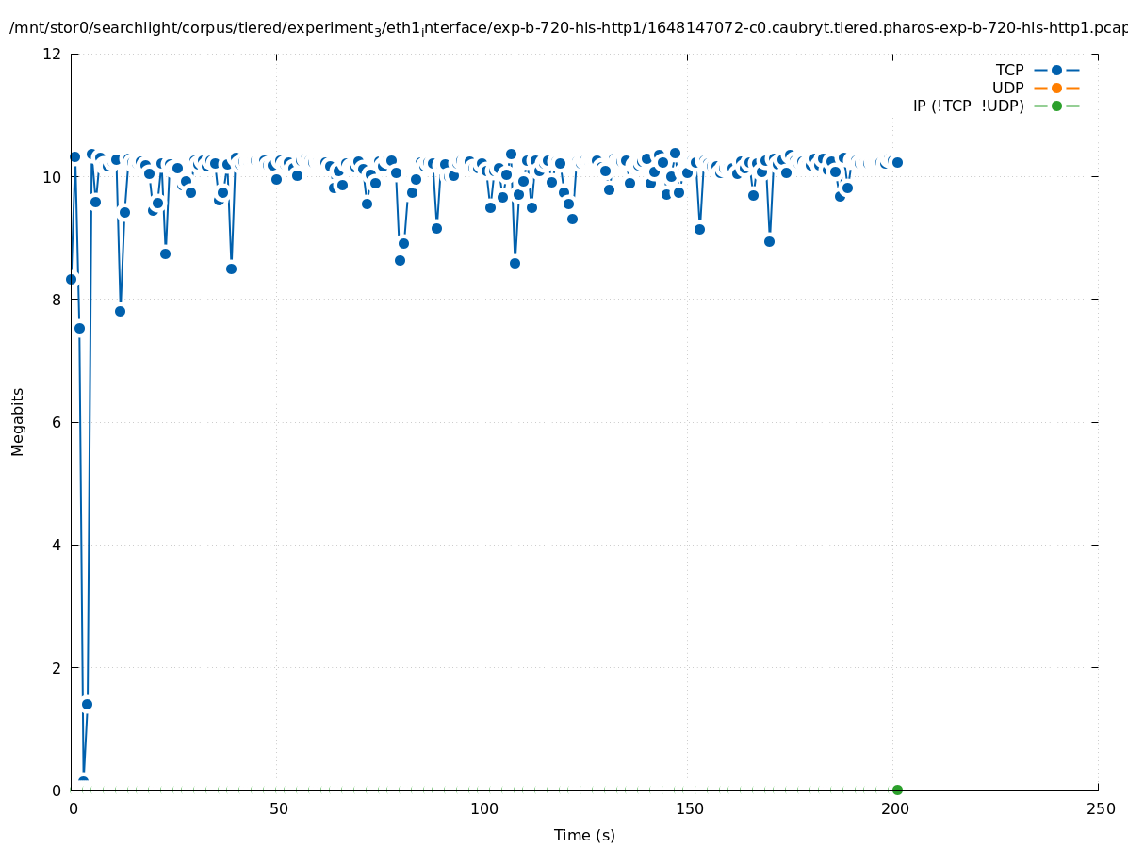This screenshot has height=848, width=1128.
Task: Click the 6 tick label on Megabits axis
Action: (57, 422)
